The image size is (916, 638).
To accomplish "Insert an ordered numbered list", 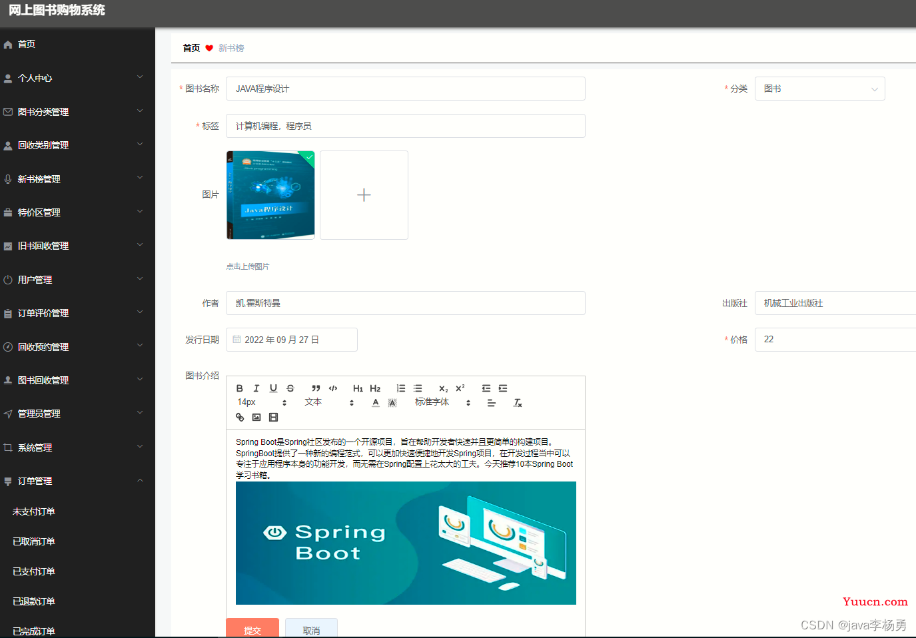I will tap(401, 388).
